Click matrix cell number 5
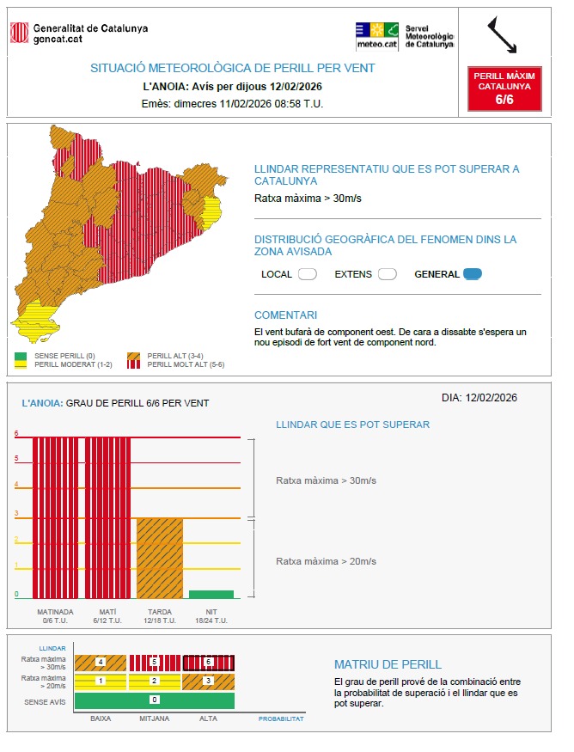This screenshot has height=752, width=574. point(155,663)
